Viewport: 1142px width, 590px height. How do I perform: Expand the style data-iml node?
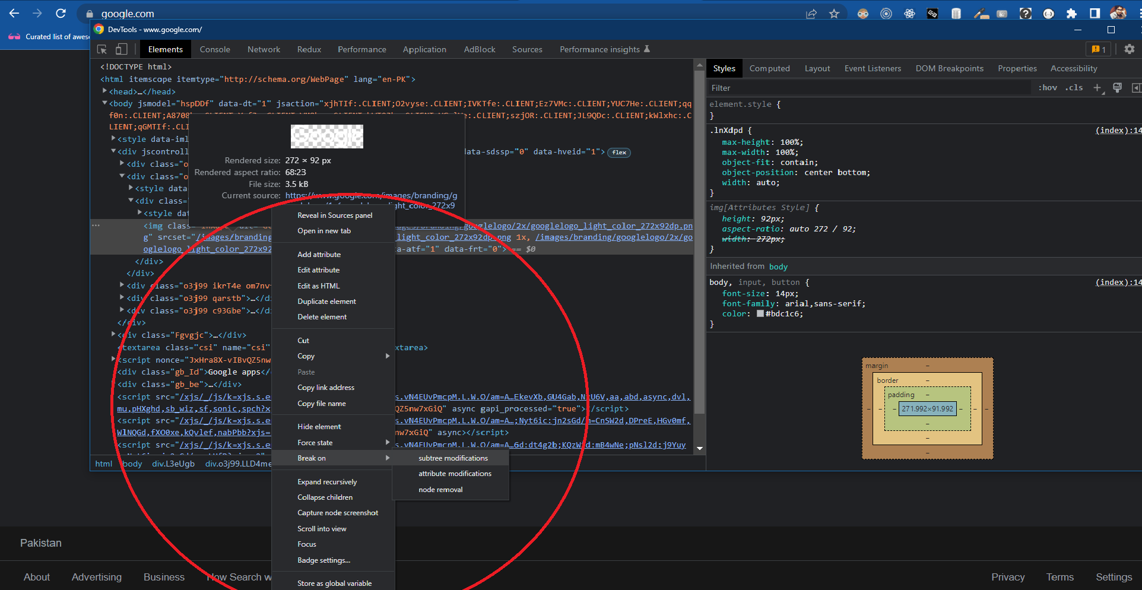113,138
